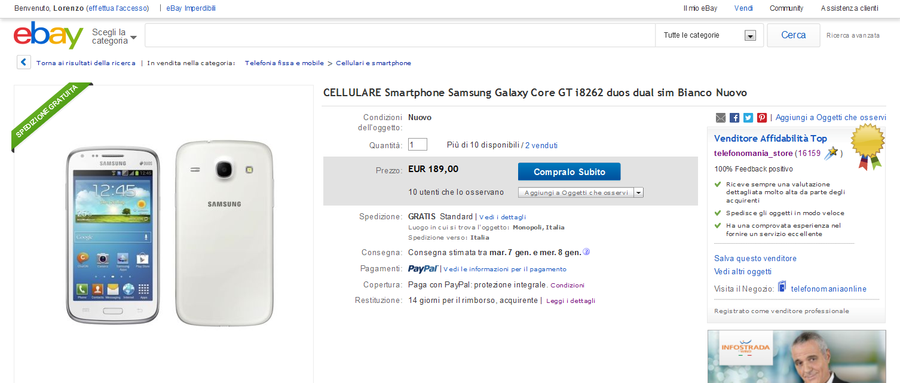Open the 2 venduti link
The width and height of the screenshot is (900, 383).
tap(541, 145)
